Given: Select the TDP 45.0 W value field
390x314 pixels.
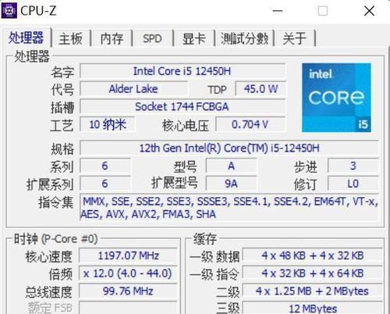Looking at the screenshot, I should pos(261,89).
